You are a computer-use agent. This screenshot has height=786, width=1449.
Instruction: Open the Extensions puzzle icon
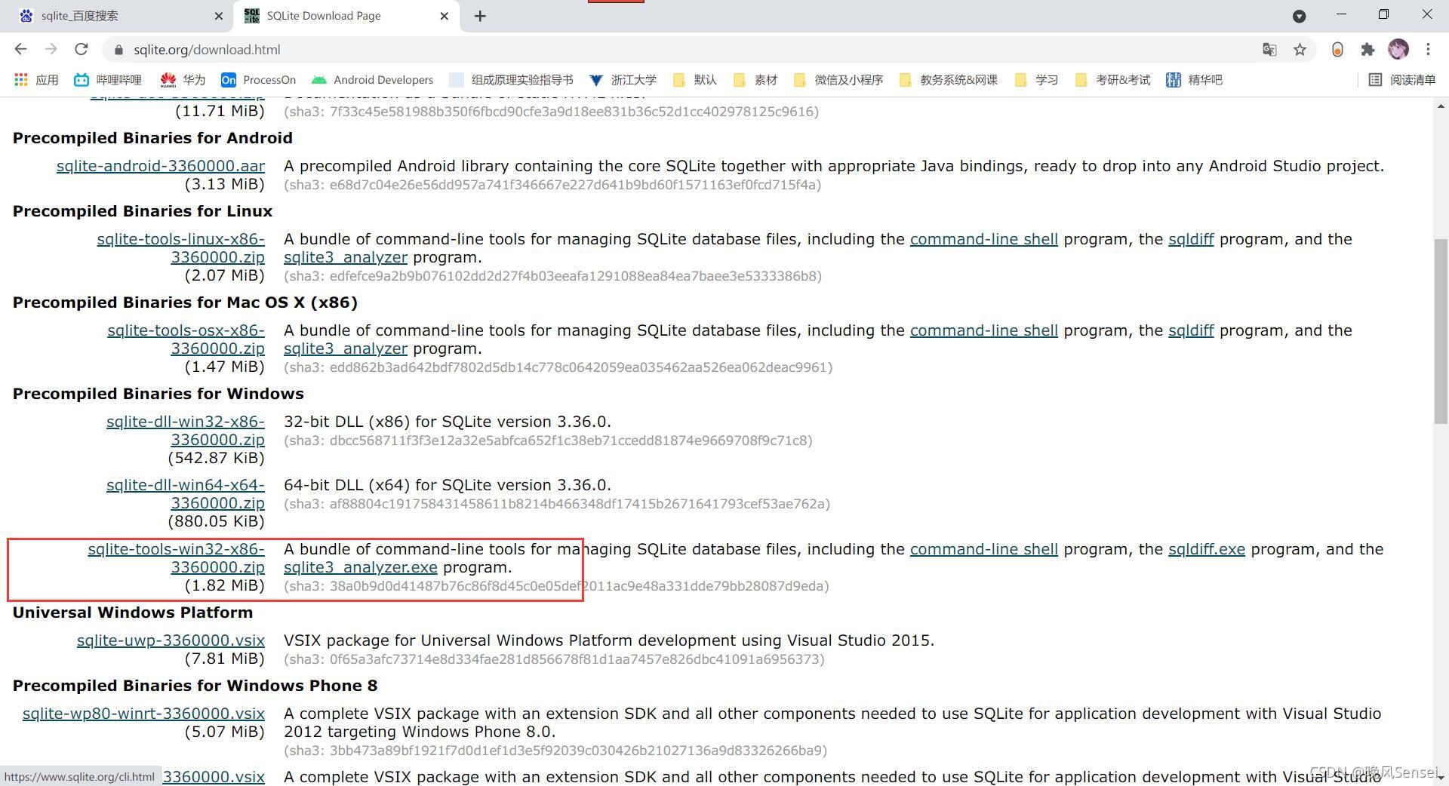1367,50
